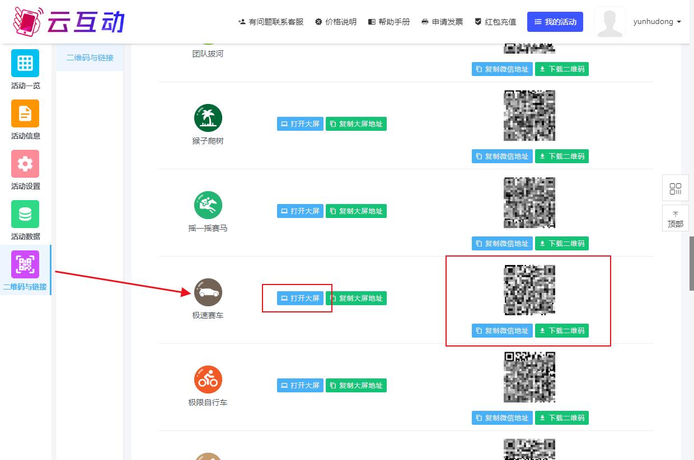Image resolution: width=694 pixels, height=460 pixels.
Task: Click the 我的活动 button
Action: (555, 22)
